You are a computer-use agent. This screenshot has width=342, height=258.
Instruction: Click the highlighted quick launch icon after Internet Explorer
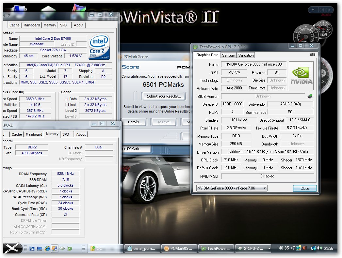click(55, 249)
